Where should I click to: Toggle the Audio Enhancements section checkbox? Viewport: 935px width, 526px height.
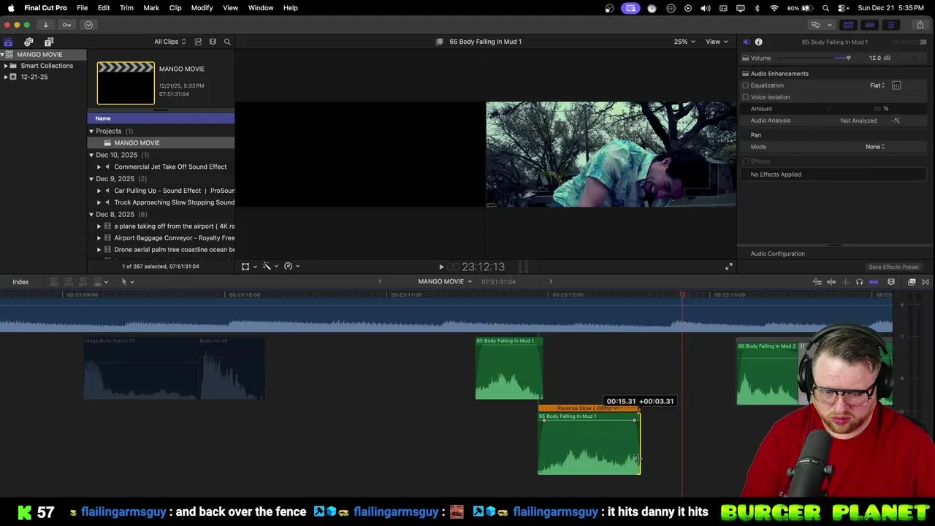tap(746, 74)
